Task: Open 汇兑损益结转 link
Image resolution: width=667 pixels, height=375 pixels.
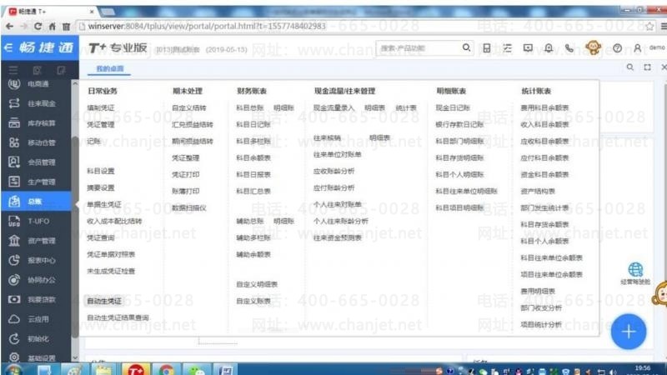Action: point(193,124)
